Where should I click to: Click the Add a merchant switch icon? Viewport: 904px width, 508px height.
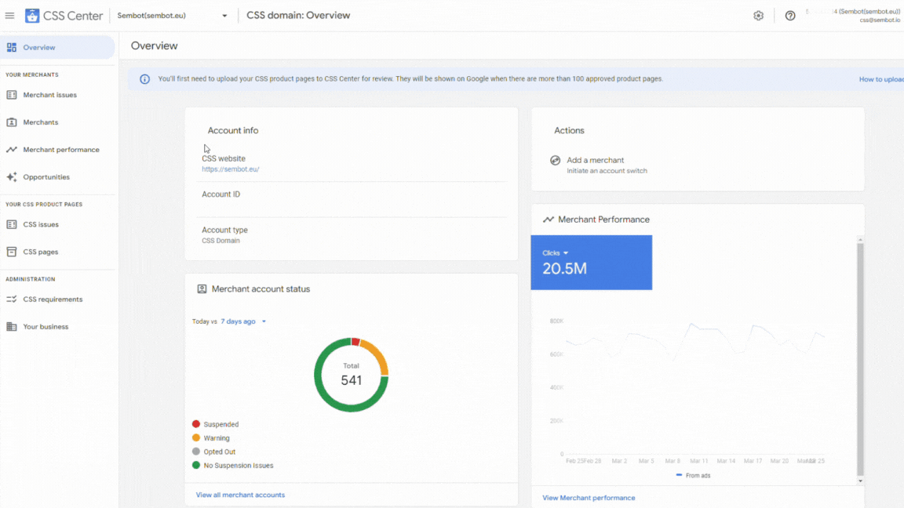pyautogui.click(x=556, y=160)
